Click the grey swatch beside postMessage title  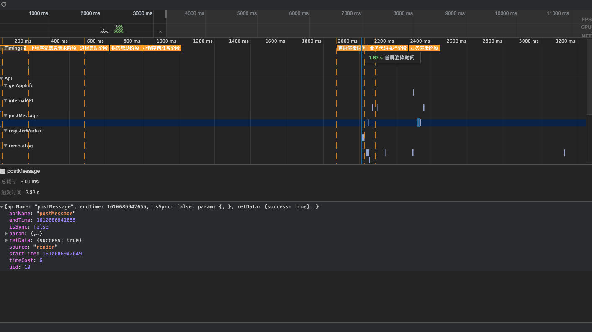point(3,171)
